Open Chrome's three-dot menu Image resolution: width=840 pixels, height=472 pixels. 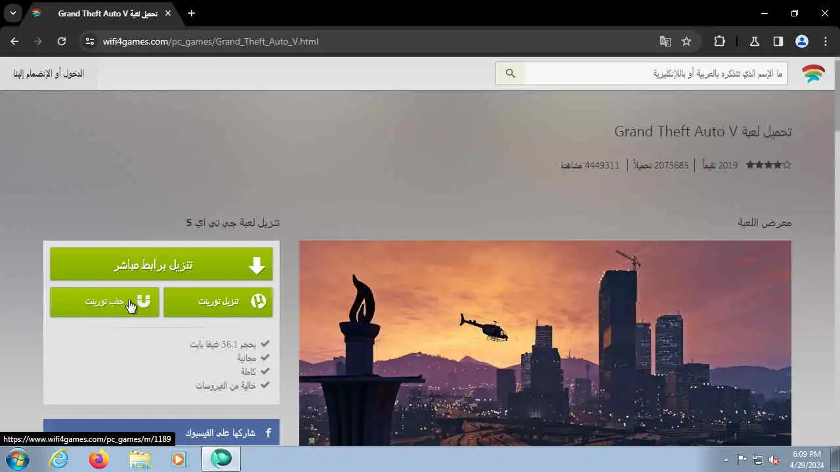826,41
